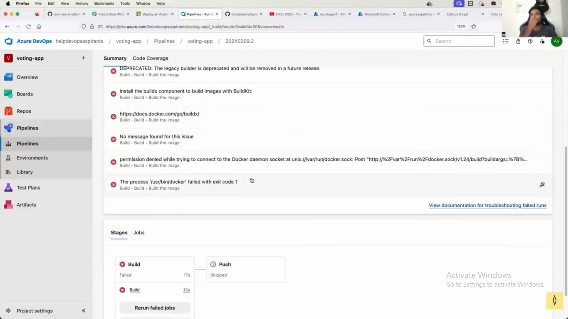Open the History menu in Firefox

coord(81,3)
